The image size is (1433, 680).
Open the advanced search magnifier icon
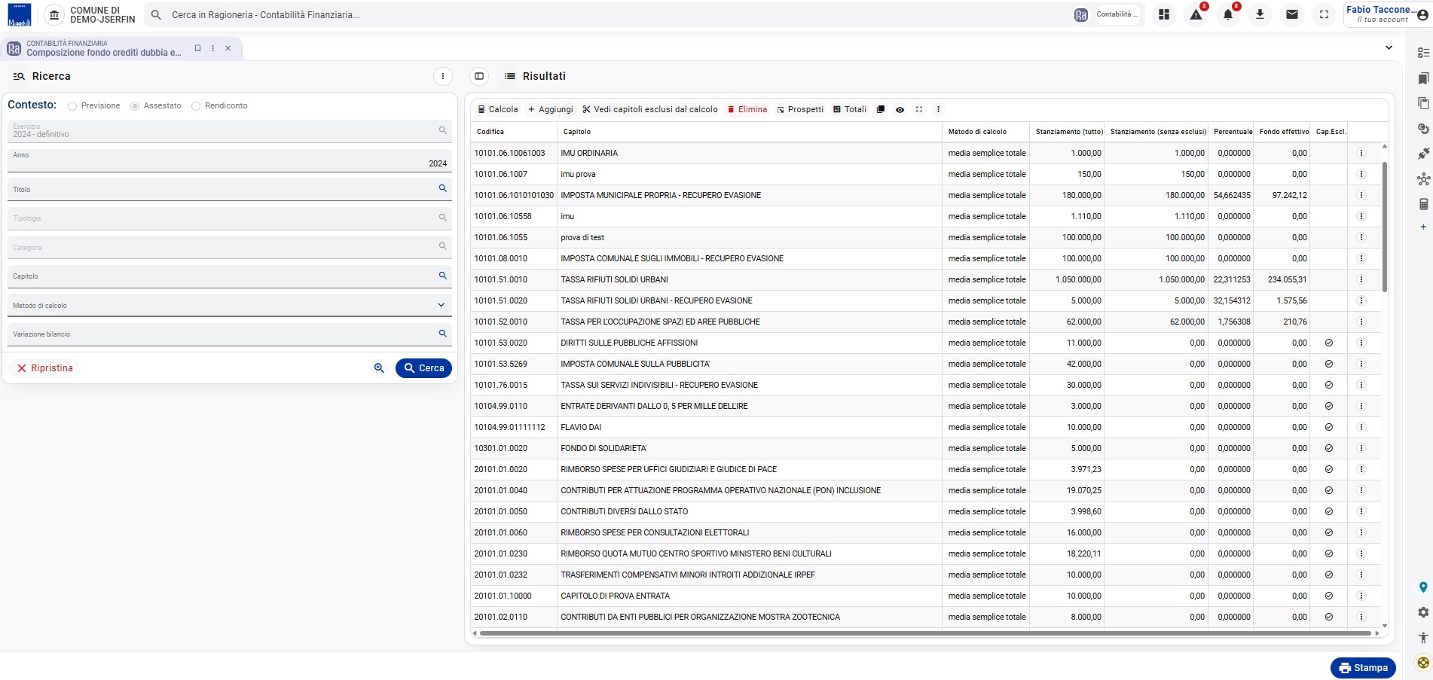pos(379,368)
